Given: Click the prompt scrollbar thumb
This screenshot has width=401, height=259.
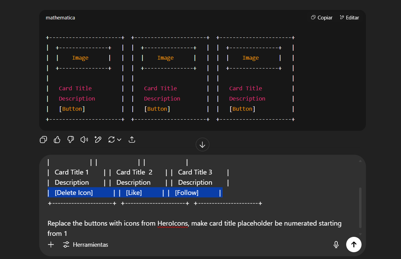Looking at the screenshot, I should point(360,208).
